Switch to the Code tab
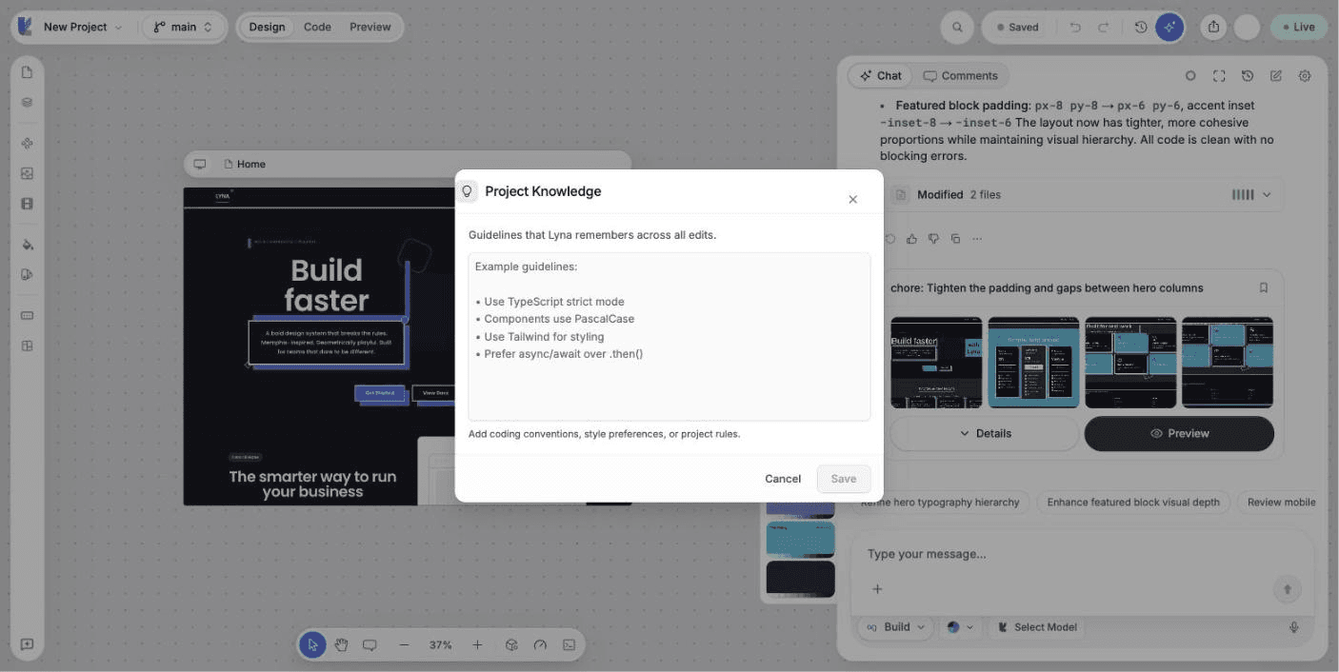Image resolution: width=1339 pixels, height=672 pixels. point(317,27)
